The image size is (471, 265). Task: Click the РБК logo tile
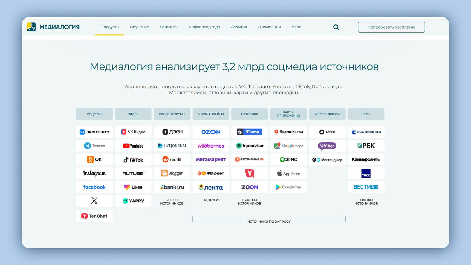pyautogui.click(x=366, y=146)
